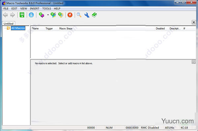Open the HELP menu

click(57, 9)
